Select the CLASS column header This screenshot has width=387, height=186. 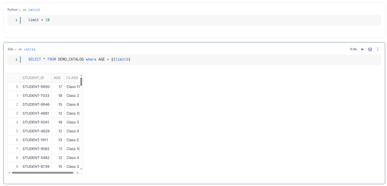72,78
